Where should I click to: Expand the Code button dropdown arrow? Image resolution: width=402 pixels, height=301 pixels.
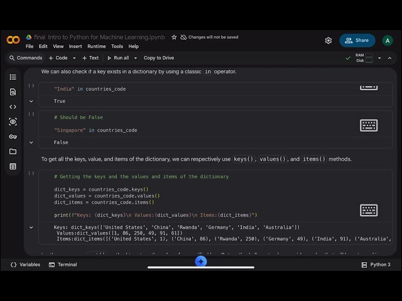coord(74,58)
